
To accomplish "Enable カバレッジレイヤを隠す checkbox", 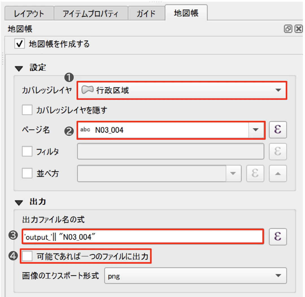I will (x=27, y=110).
